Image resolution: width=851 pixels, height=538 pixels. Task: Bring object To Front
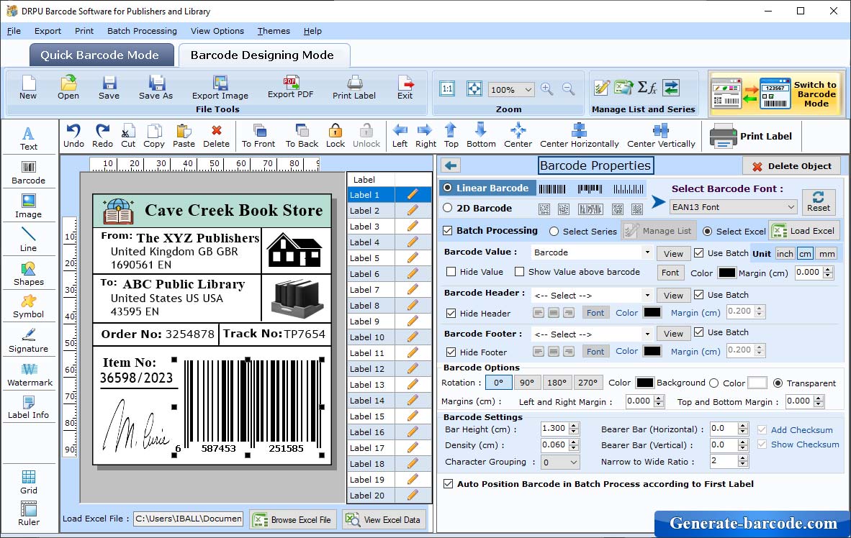point(258,136)
